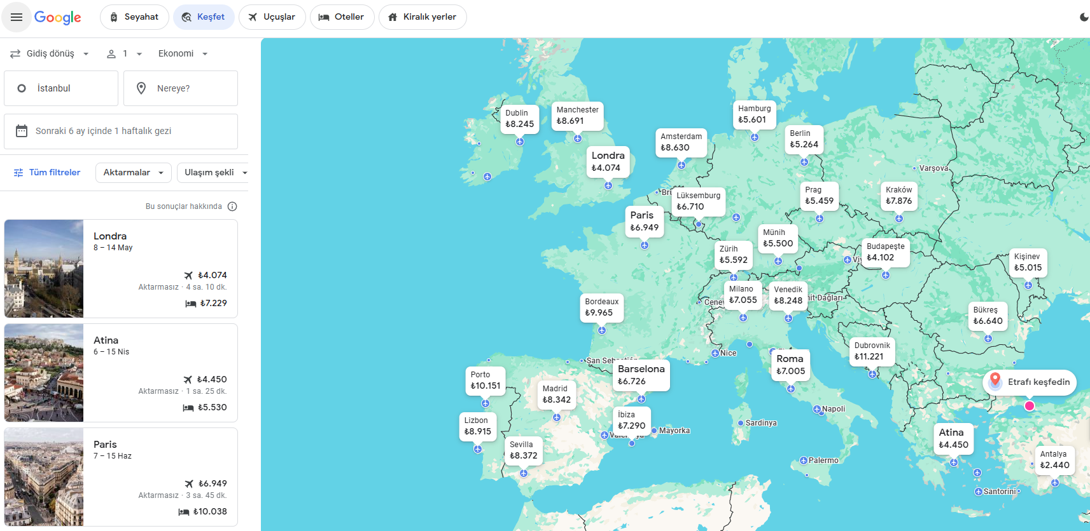Viewport: 1090px width, 531px height.
Task: Open Tüm filtreler filter options
Action: pyautogui.click(x=47, y=172)
